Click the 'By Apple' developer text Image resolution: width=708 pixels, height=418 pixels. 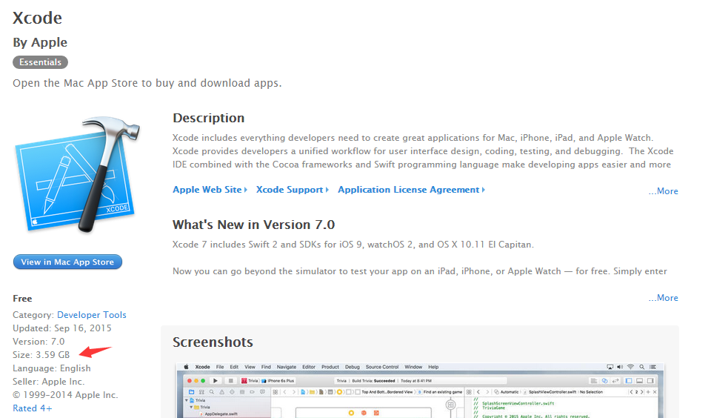pyautogui.click(x=40, y=42)
